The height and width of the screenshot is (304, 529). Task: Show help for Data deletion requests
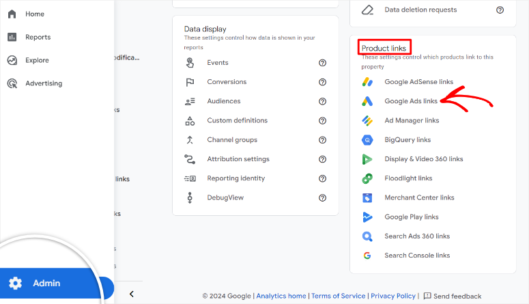[500, 10]
